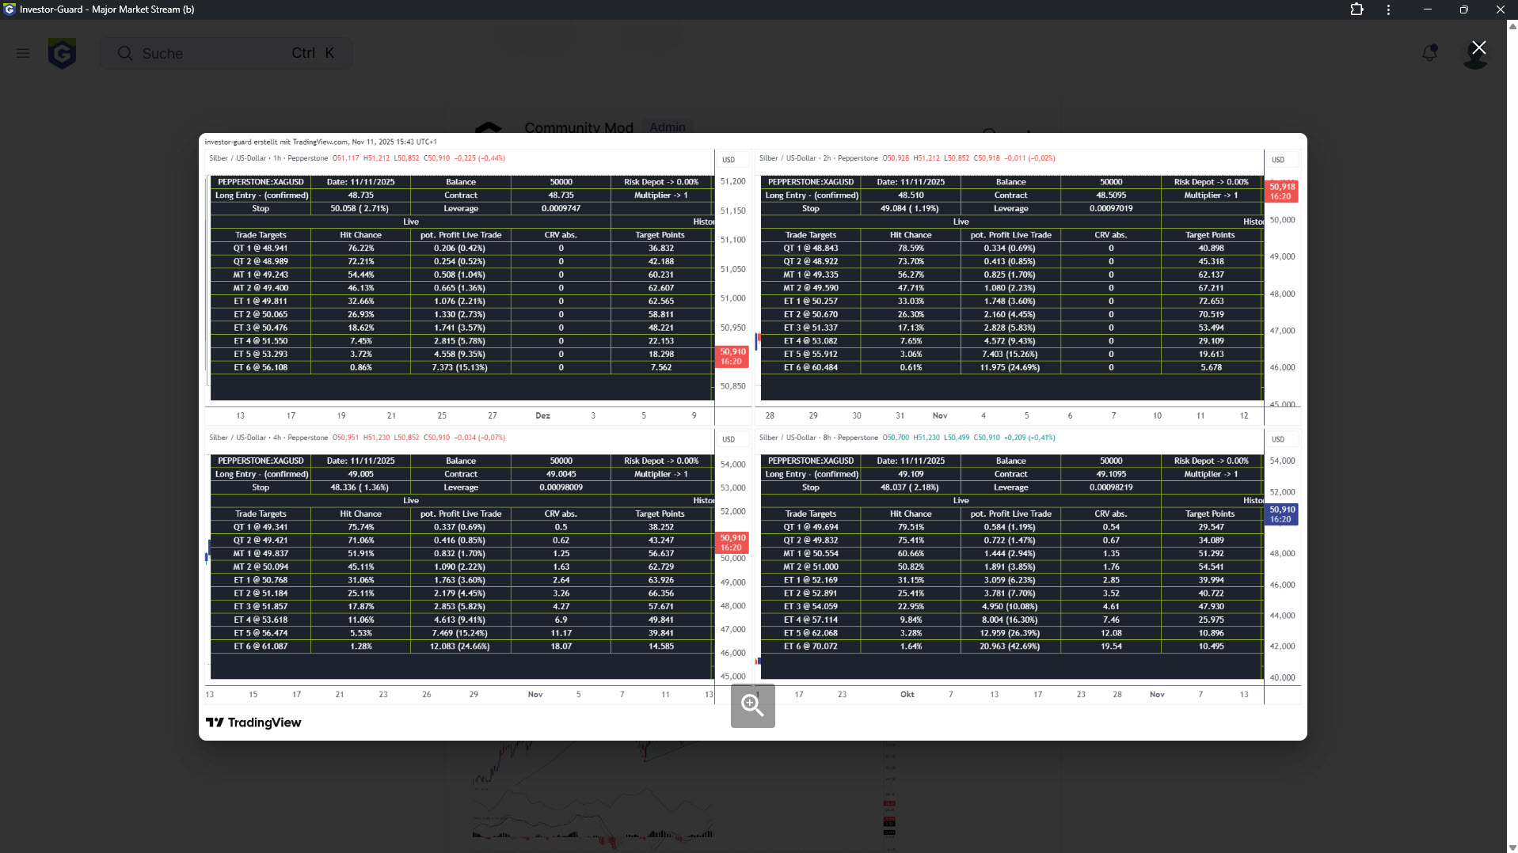The height and width of the screenshot is (853, 1518).
Task: Restore down the application window
Action: click(x=1463, y=9)
